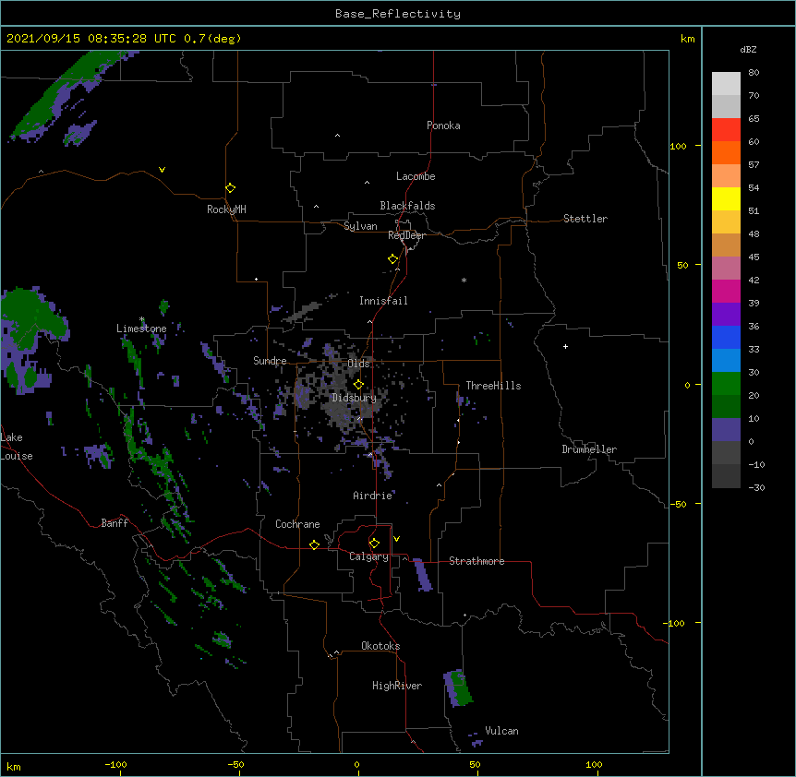Select the light gray 80 dBZ legend swatch
Image resolution: width=796 pixels, height=777 pixels.
click(x=726, y=84)
